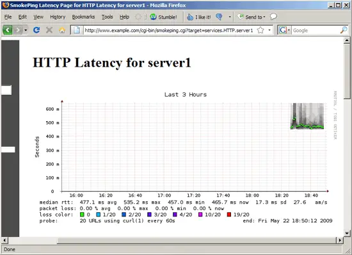Image resolution: width=352 pixels, height=255 pixels.
Task: Open the Tools menu
Action: (107, 17)
